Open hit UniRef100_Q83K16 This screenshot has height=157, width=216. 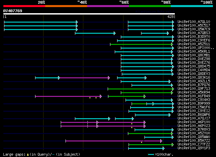[x=194, y=77]
